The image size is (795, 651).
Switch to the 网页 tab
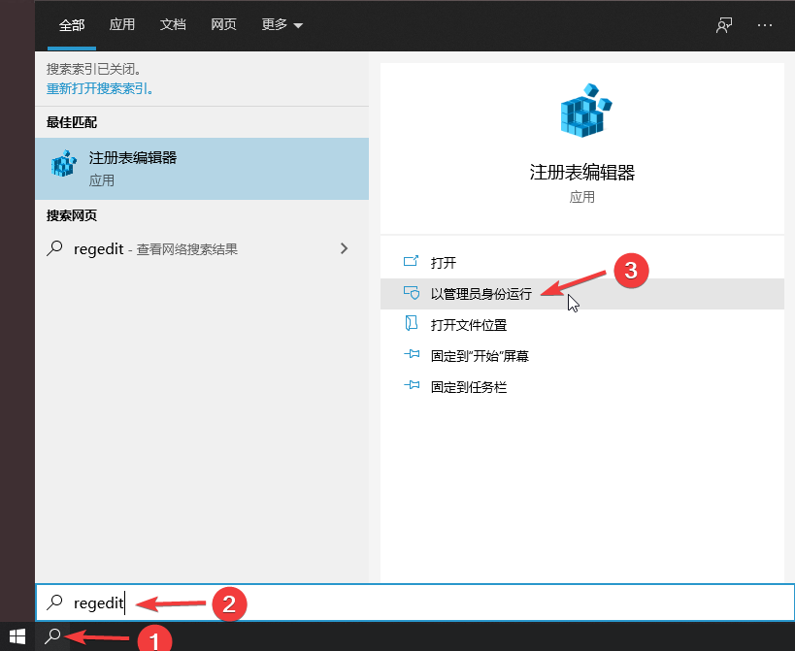tap(223, 25)
